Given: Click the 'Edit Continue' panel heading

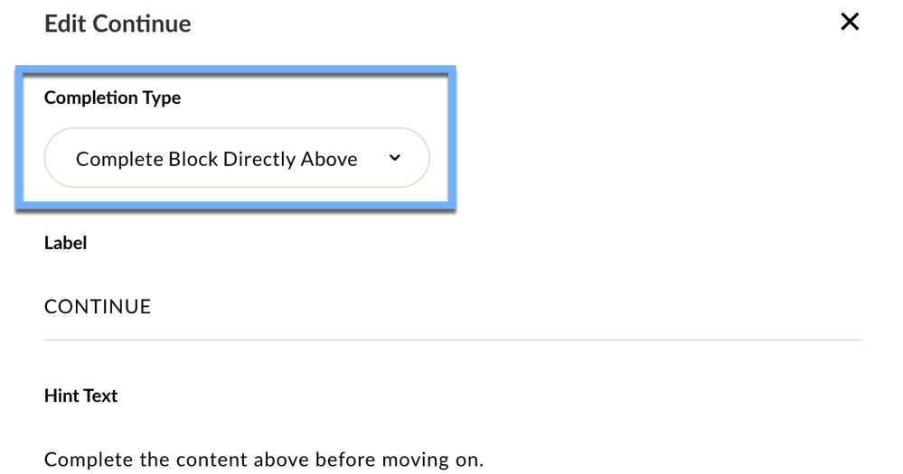Looking at the screenshot, I should [118, 23].
